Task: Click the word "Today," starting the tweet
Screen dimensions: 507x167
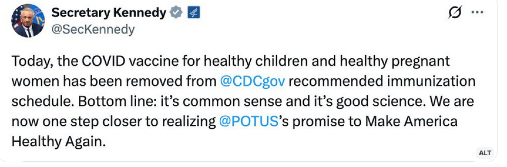Action: click(32, 61)
